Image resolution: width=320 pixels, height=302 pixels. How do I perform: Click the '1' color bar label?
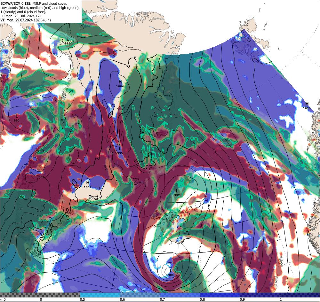pos(281,299)
